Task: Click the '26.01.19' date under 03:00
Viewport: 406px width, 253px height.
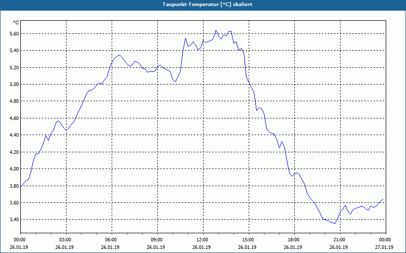Action: (65, 247)
